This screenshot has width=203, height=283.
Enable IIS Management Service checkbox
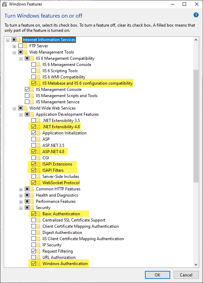(27, 102)
